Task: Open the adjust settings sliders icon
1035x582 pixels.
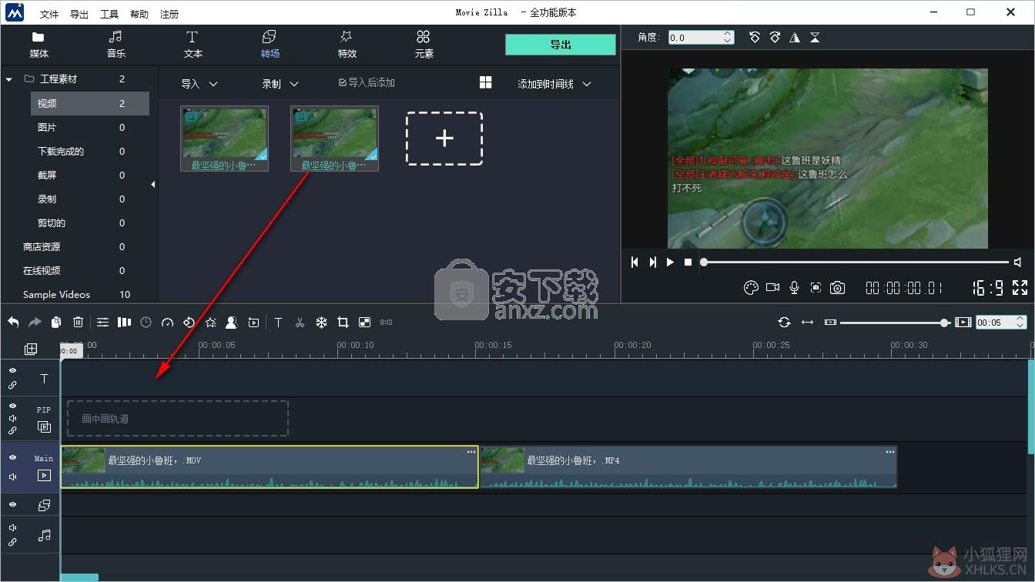Action: [102, 323]
